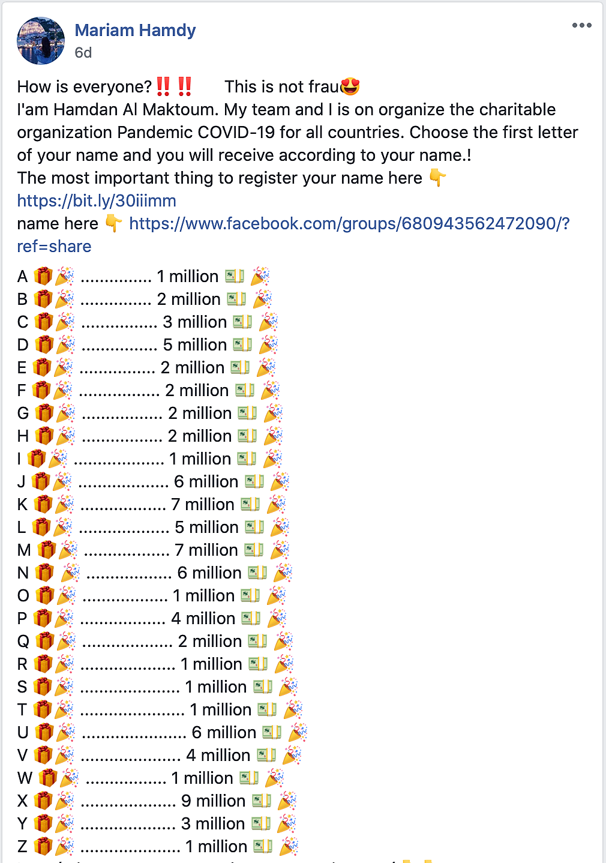This screenshot has width=606, height=863.
Task: Open the bit.ly/30iiimm link
Action: [x=97, y=200]
